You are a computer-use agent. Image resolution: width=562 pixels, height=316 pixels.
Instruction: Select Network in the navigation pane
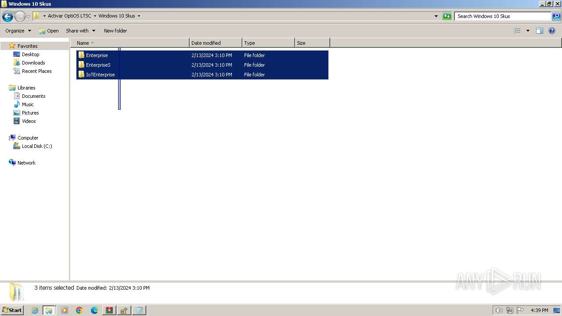[x=26, y=163]
